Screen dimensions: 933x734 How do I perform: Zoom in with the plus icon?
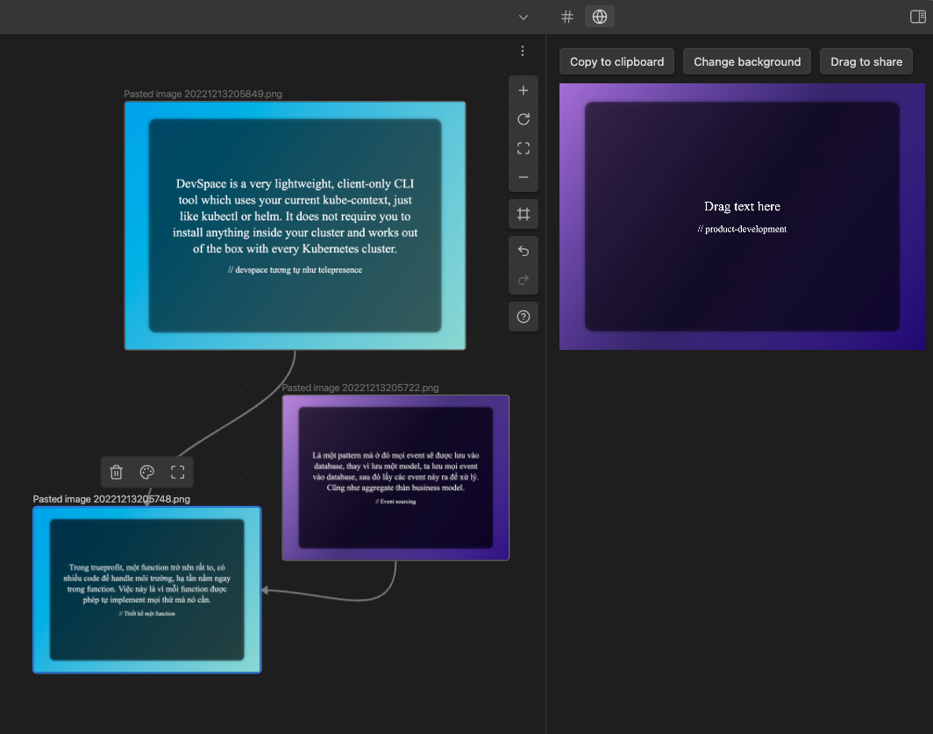point(523,90)
